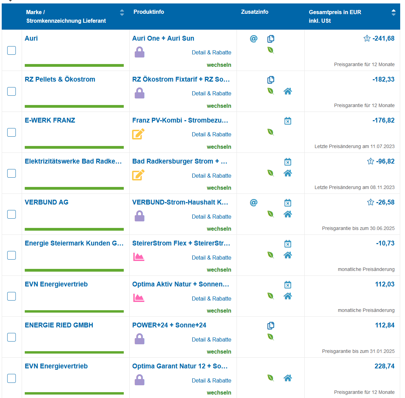The height and width of the screenshot is (398, 405).
Task: Click the green energy bar under VERBUND AG
Action: coord(74,229)
